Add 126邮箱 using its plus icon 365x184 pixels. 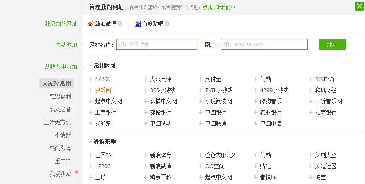coord(310,79)
